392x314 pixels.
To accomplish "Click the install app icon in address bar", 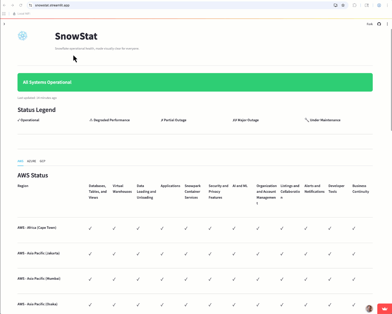I will point(336,5).
